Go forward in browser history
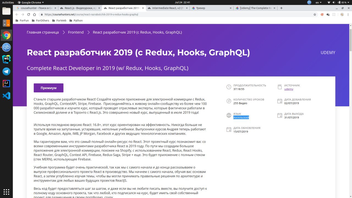Screen dimensions: 352x198 click(x=23, y=15)
